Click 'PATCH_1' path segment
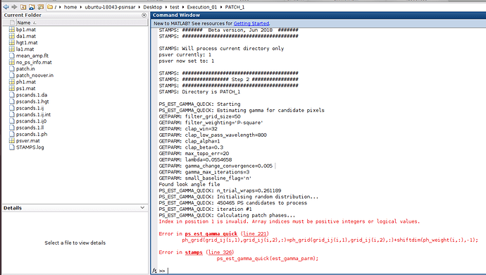The height and width of the screenshot is (275, 486). click(235, 7)
